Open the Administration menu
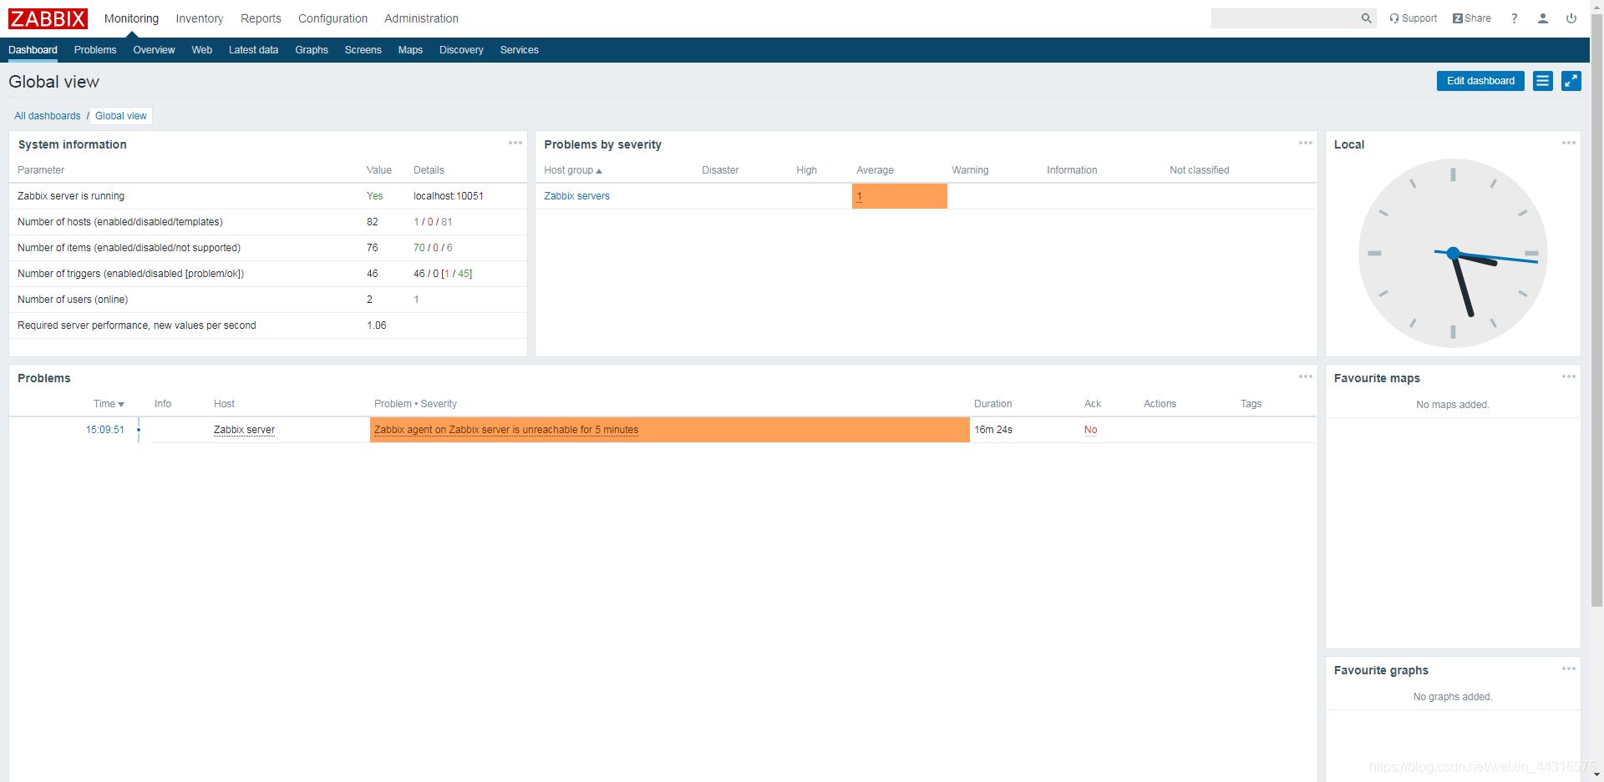Screen dimensions: 1604x782 point(421,18)
